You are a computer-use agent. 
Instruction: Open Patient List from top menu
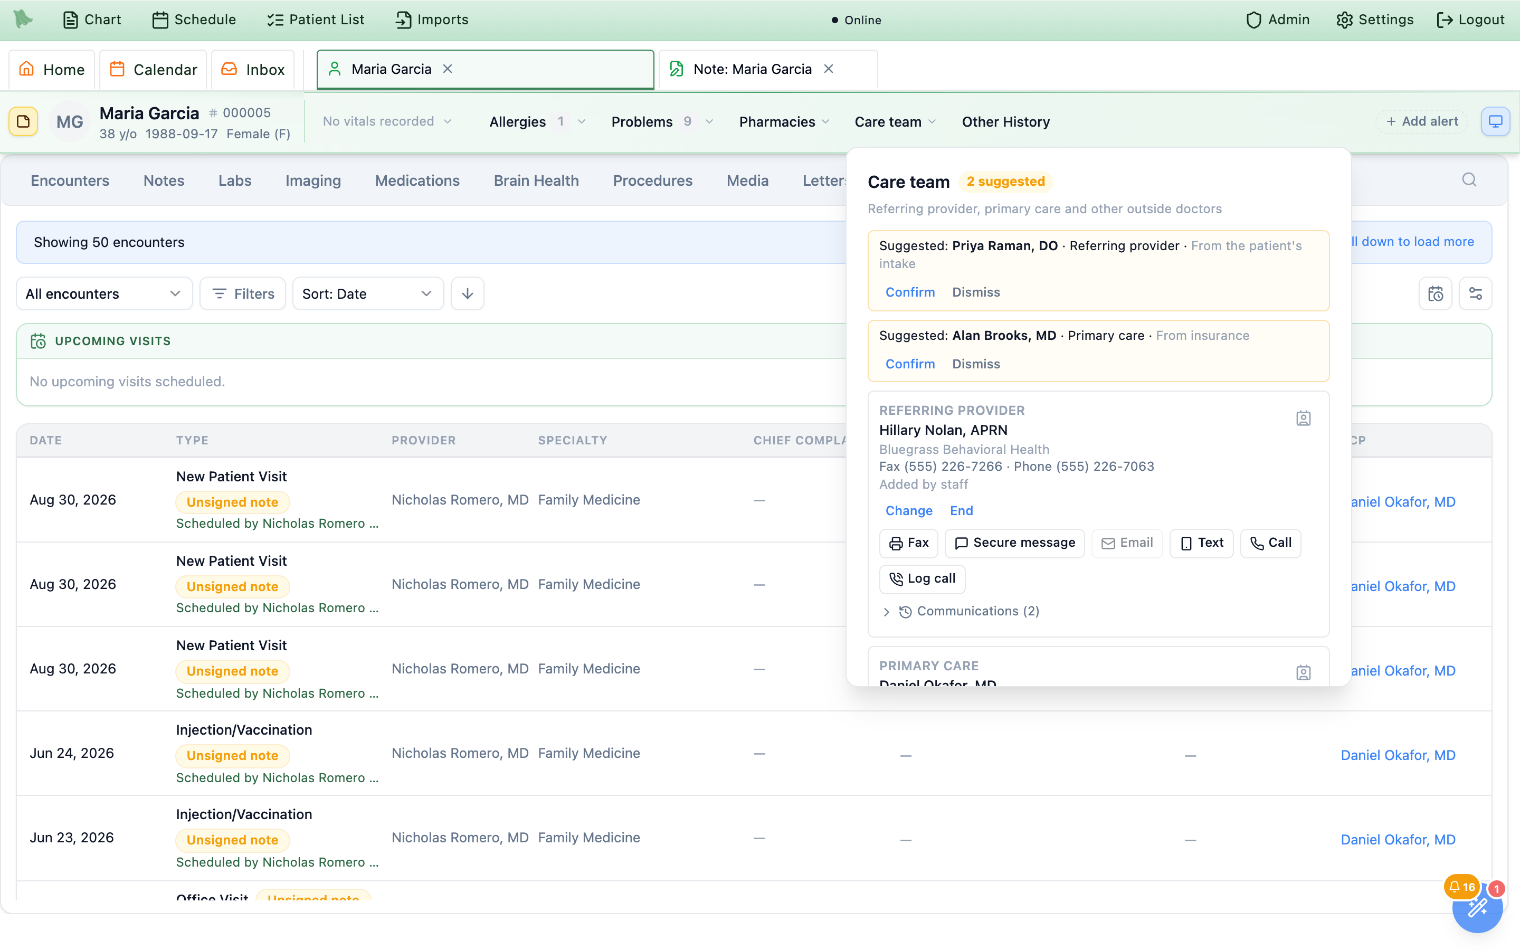point(315,20)
